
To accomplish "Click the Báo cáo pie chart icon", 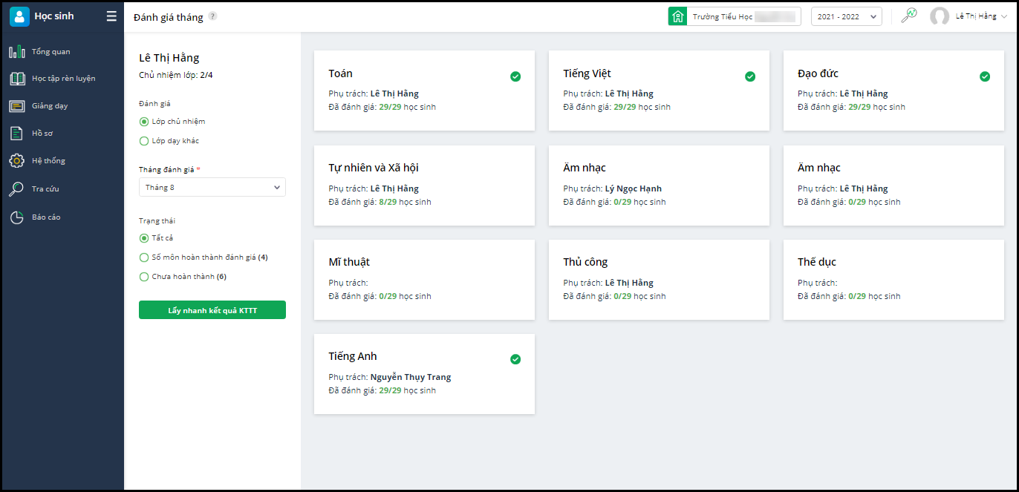I will pos(16,217).
